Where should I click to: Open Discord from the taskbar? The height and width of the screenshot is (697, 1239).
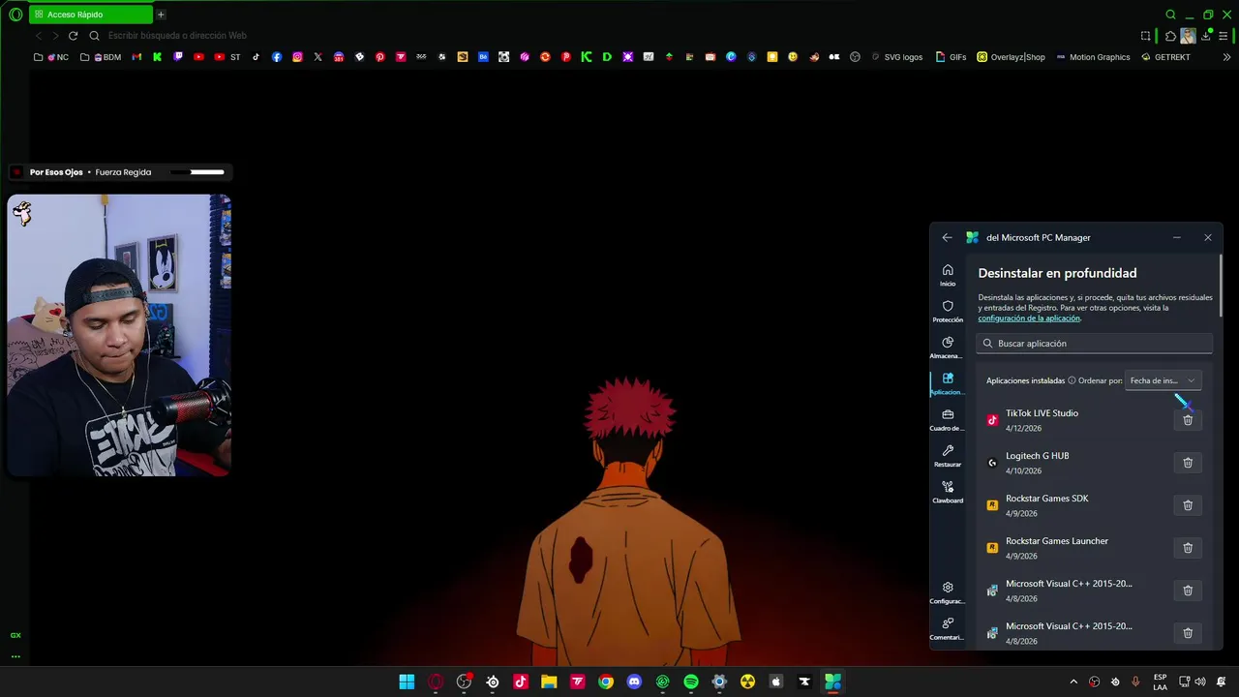(634, 682)
